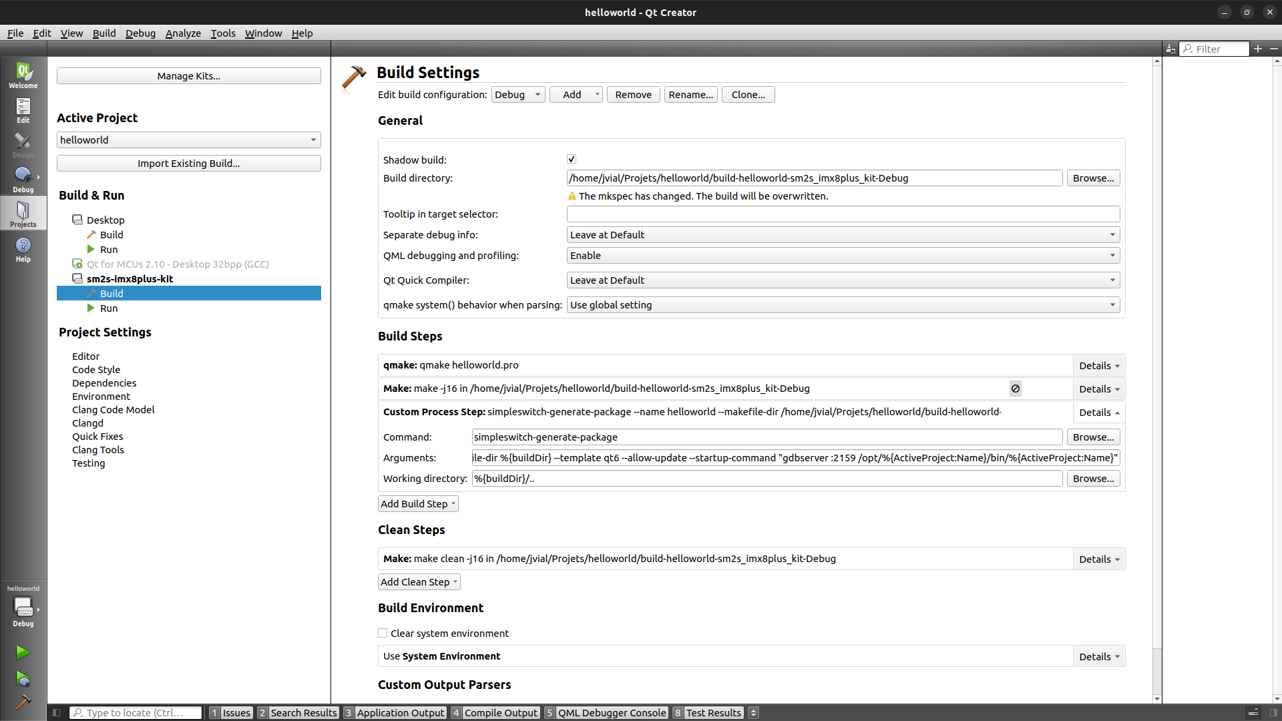Toggle the left sidebar visibility button
Screen dimensions: 1282x721
(57, 712)
